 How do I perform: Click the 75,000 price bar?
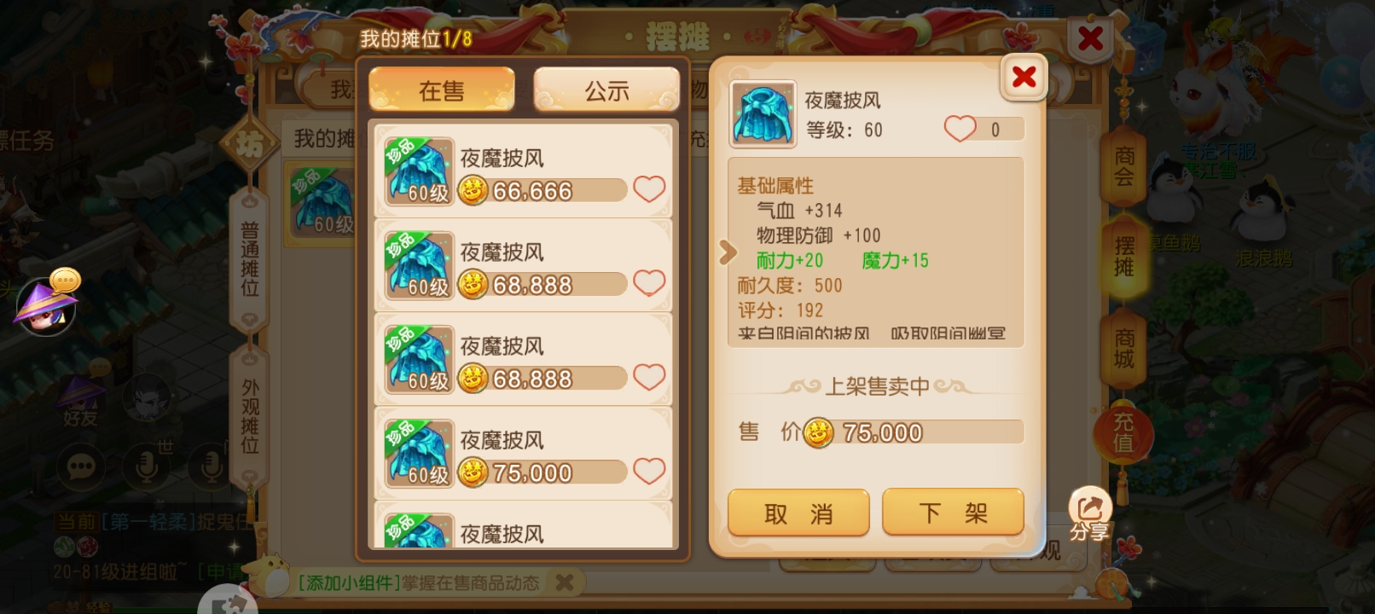click(x=913, y=432)
